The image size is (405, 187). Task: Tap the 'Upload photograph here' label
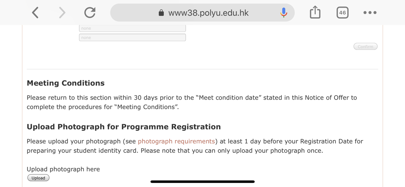point(63,169)
